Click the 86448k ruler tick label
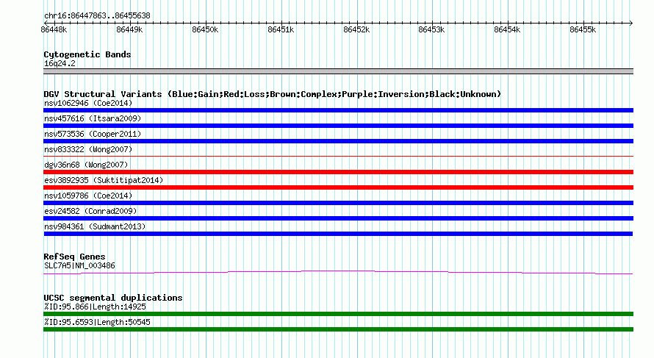The height and width of the screenshot is (358, 654). click(54, 29)
